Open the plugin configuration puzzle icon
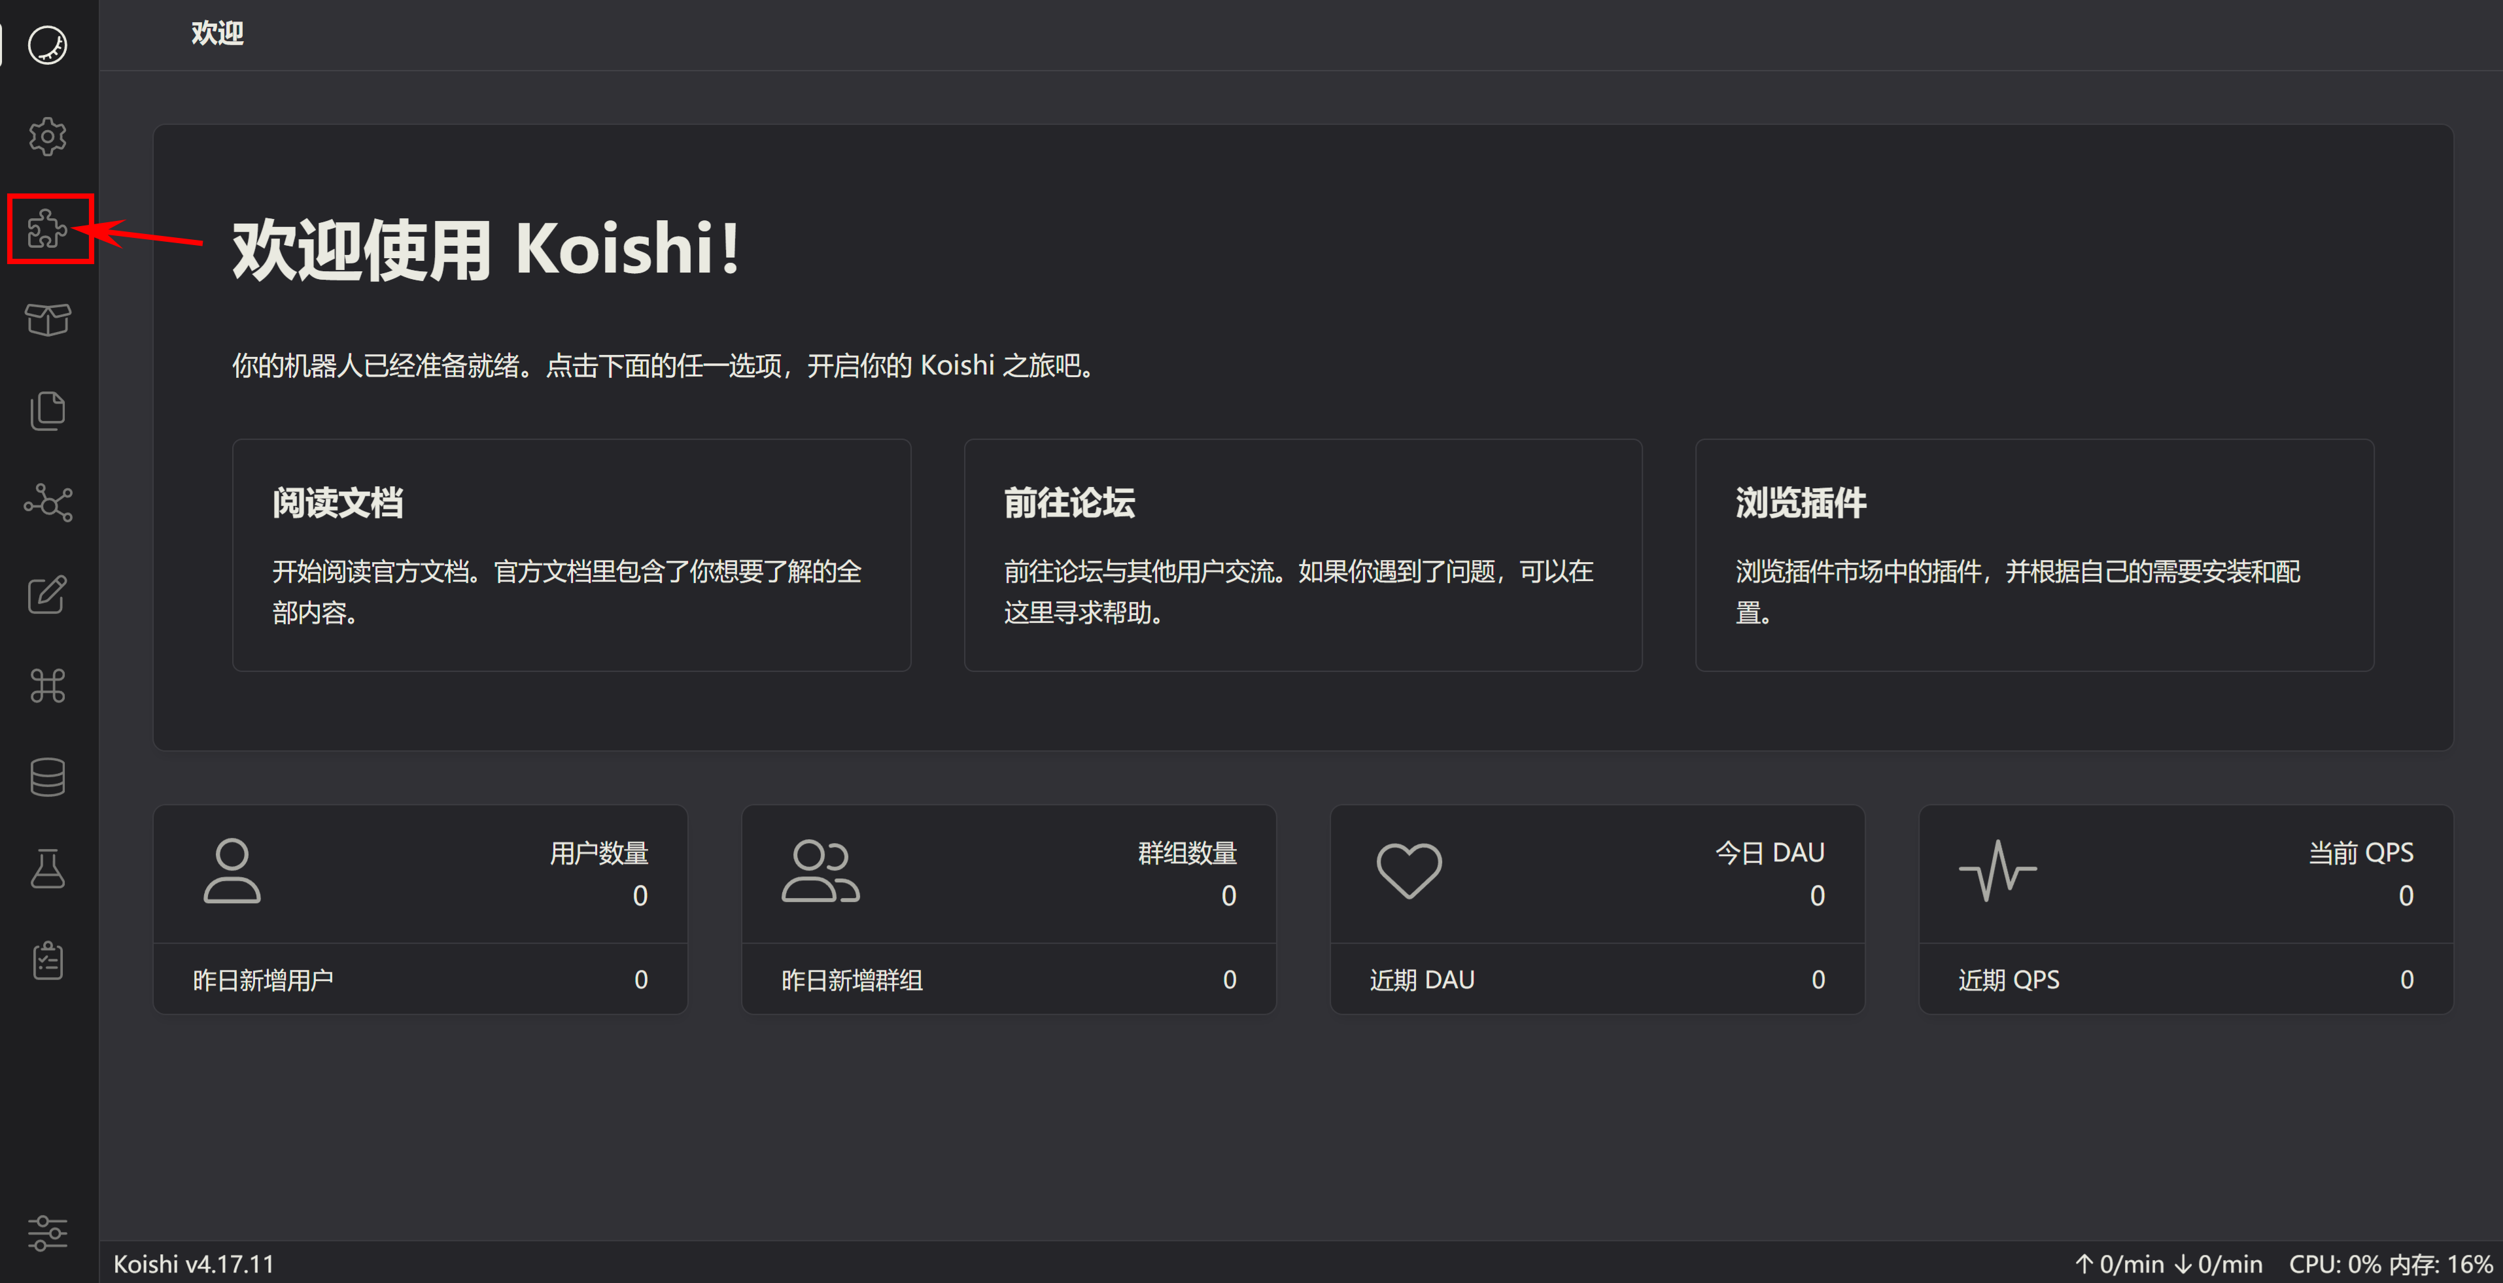The width and height of the screenshot is (2503, 1283). (48, 230)
